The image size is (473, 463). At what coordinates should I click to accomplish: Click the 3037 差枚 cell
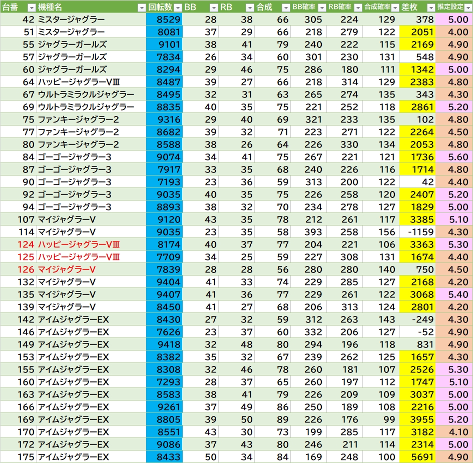(x=417, y=394)
